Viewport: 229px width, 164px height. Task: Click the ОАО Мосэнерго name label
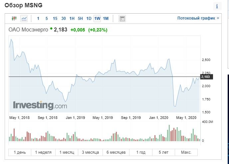coord(28,30)
